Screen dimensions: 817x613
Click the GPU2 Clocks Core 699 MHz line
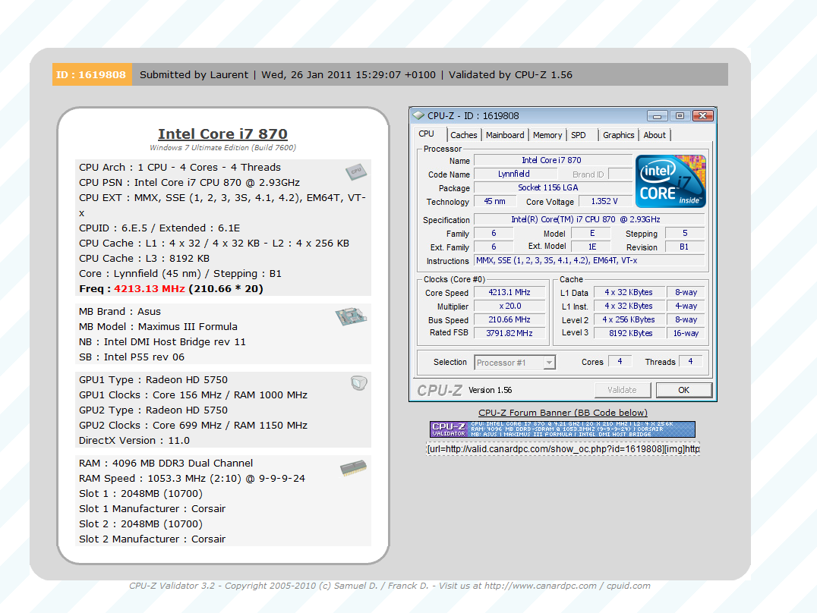tap(194, 425)
